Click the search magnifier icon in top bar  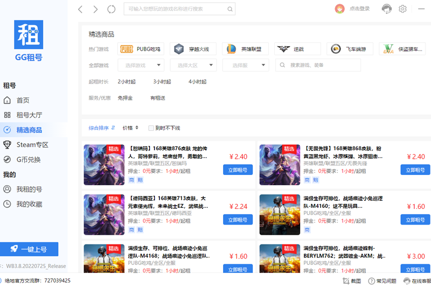(230, 9)
